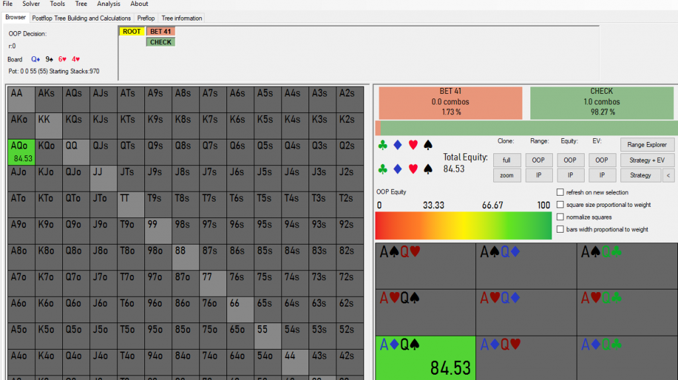This screenshot has width=678, height=380.
Task: Select the KQo cell in hand matrix
Action: click(x=48, y=152)
